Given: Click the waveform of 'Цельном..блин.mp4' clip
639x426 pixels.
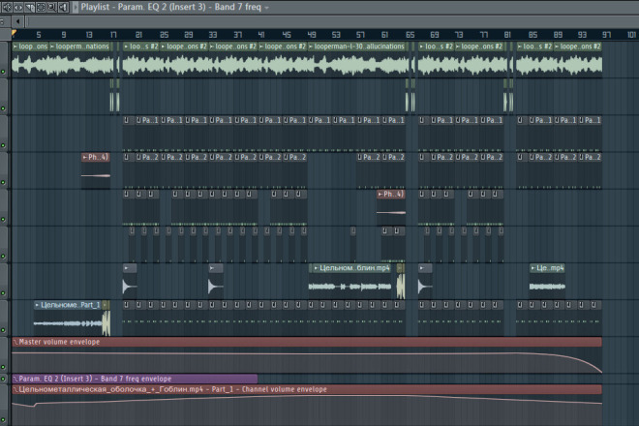Looking at the screenshot, I should [350, 287].
